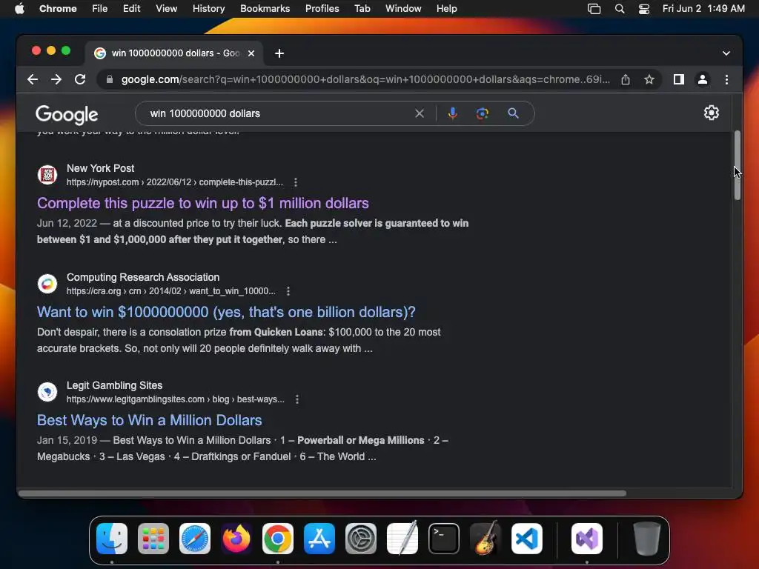
Task: Open App Store from the Dock
Action: pyautogui.click(x=319, y=539)
